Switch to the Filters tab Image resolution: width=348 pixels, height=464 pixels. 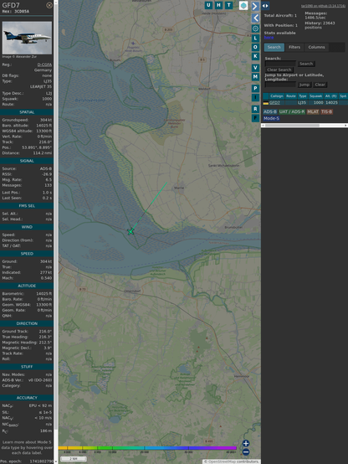click(x=294, y=47)
